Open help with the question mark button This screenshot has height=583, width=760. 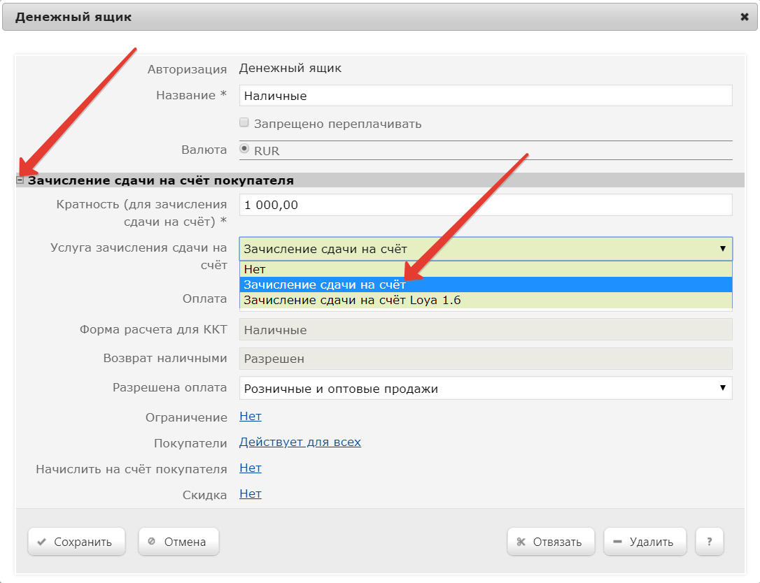tap(709, 542)
